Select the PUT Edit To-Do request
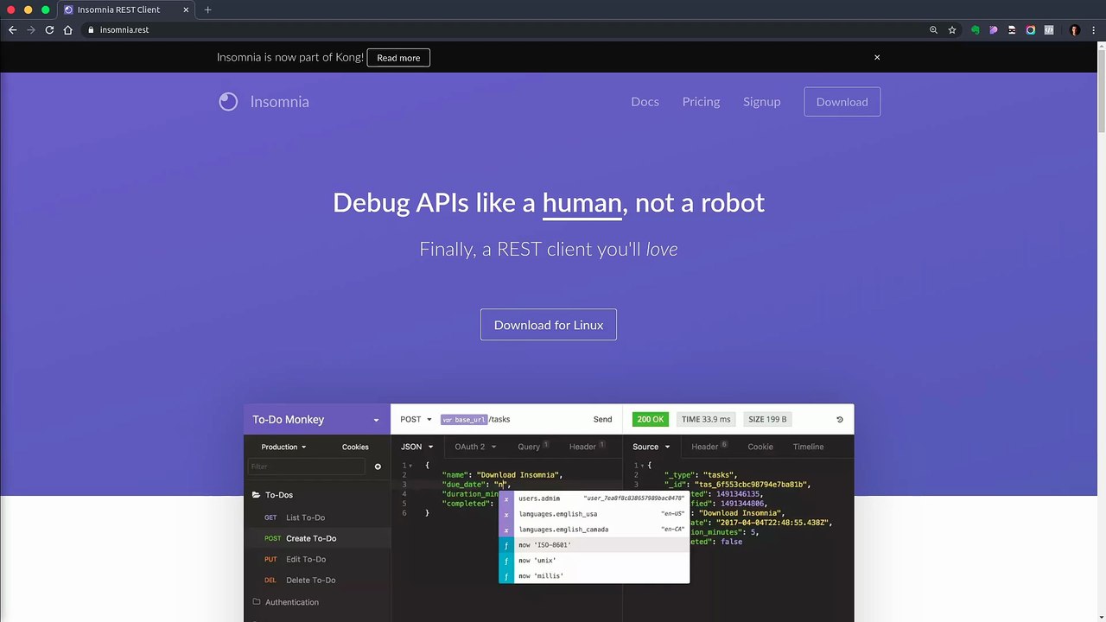The width and height of the screenshot is (1106, 622). [317, 559]
